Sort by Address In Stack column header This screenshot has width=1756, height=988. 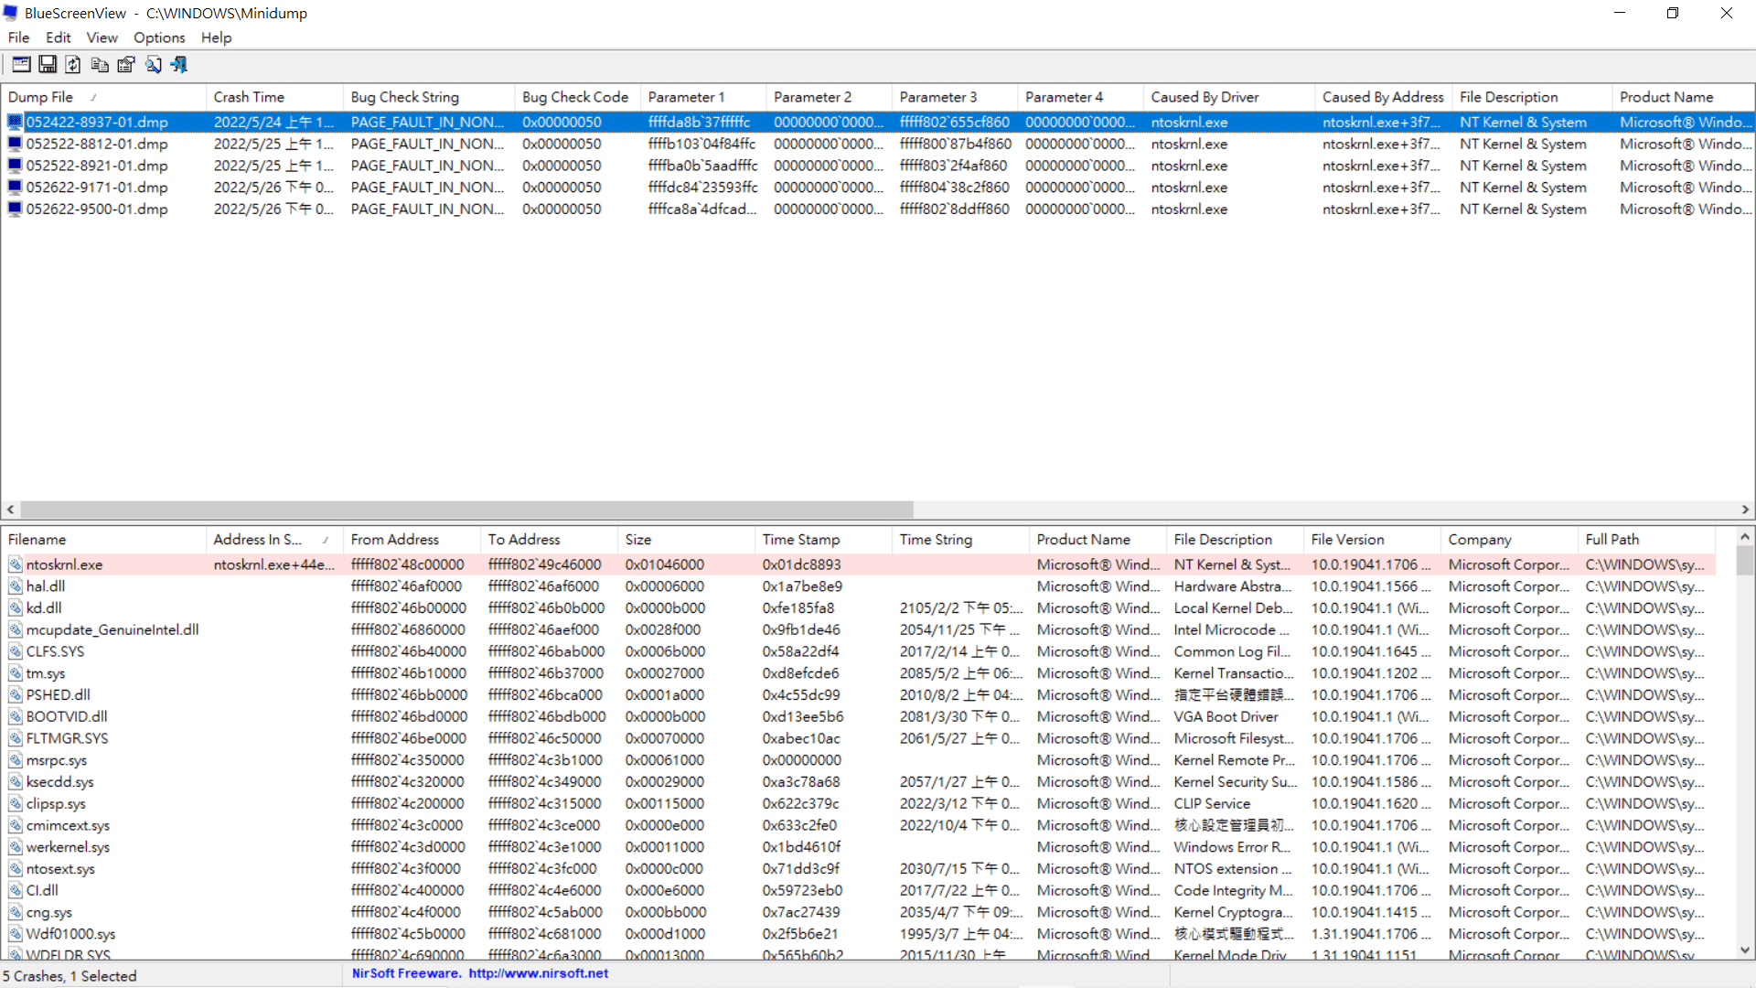click(x=274, y=540)
